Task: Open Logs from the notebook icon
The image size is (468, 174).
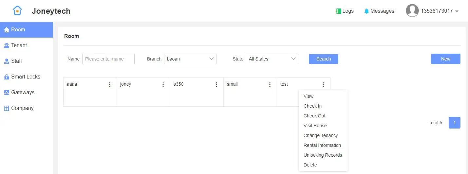Action: click(339, 11)
